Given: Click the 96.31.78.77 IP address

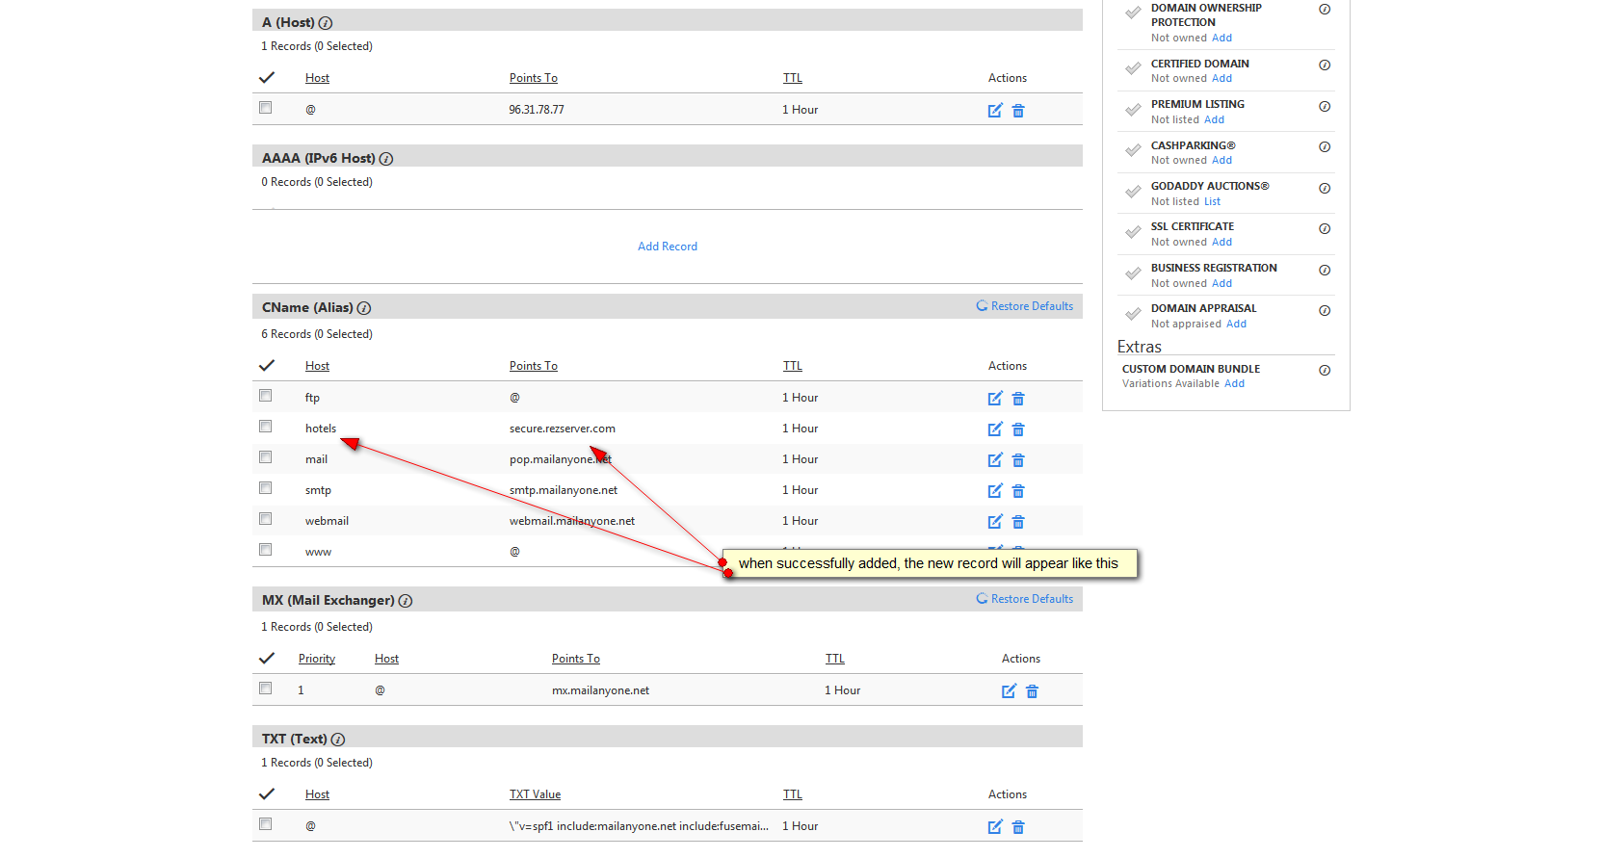Looking at the screenshot, I should click(x=537, y=110).
